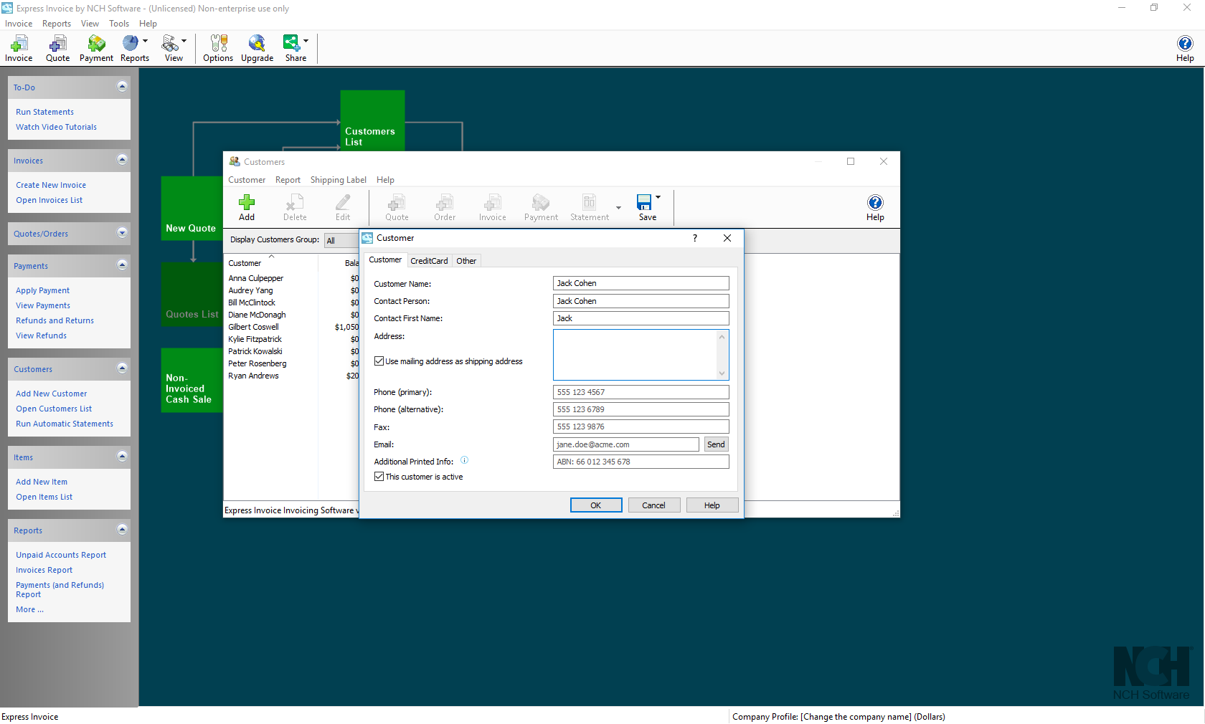Image resolution: width=1205 pixels, height=724 pixels.
Task: Open the Statement dropdown arrow
Action: click(x=618, y=209)
